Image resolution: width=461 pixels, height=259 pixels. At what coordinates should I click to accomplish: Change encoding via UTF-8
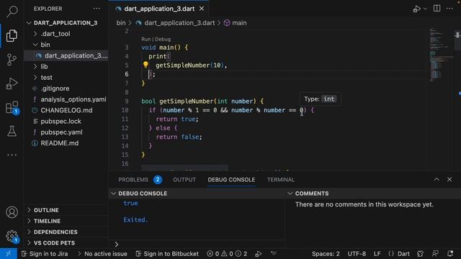357,254
